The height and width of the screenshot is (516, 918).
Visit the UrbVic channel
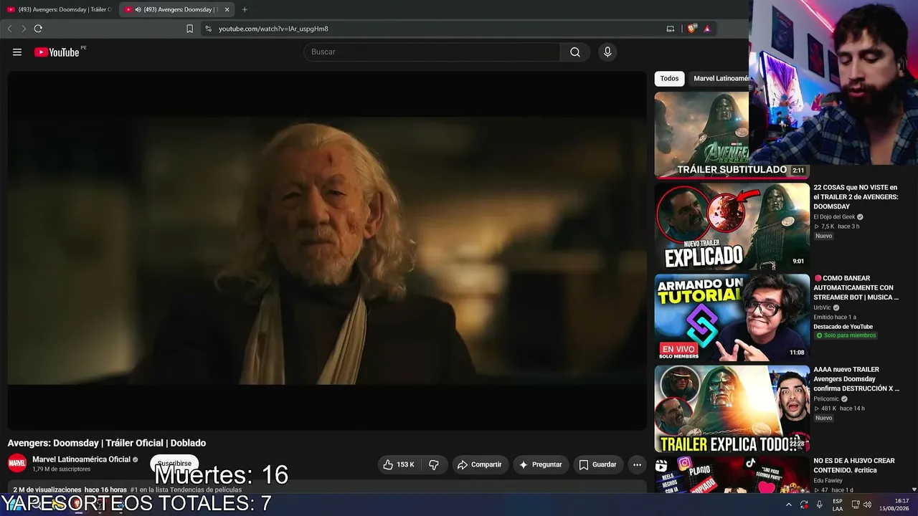tap(822, 307)
